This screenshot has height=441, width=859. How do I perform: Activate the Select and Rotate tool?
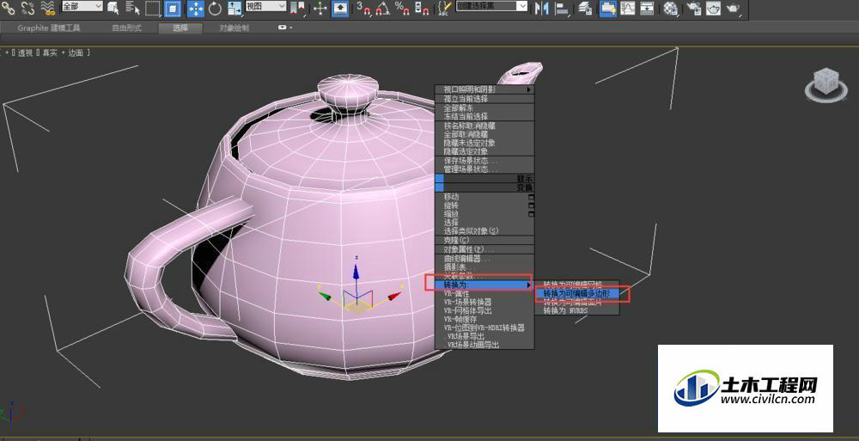[216, 9]
